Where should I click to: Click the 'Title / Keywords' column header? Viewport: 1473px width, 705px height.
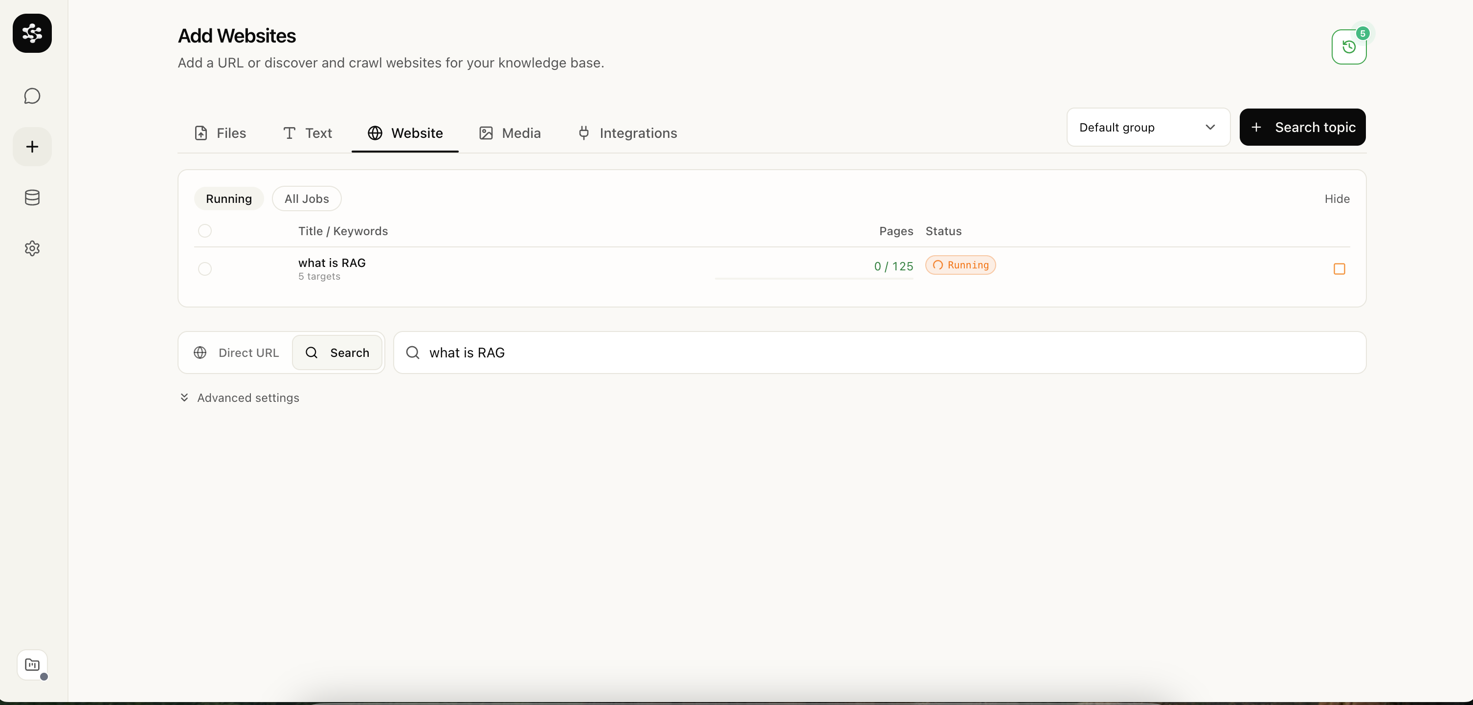pos(343,231)
